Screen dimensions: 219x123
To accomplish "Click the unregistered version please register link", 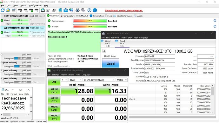I will click(124, 10).
